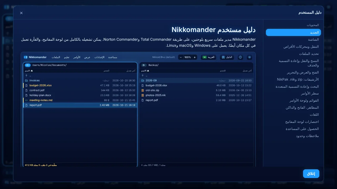Click the heading دليل مستخدم Nikkomander
Viewport: 337px width, 189px height.
pos(214,30)
